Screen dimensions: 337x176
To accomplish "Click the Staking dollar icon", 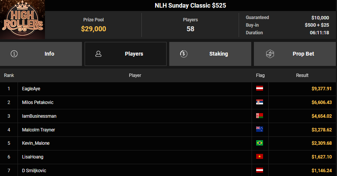I will point(183,54).
